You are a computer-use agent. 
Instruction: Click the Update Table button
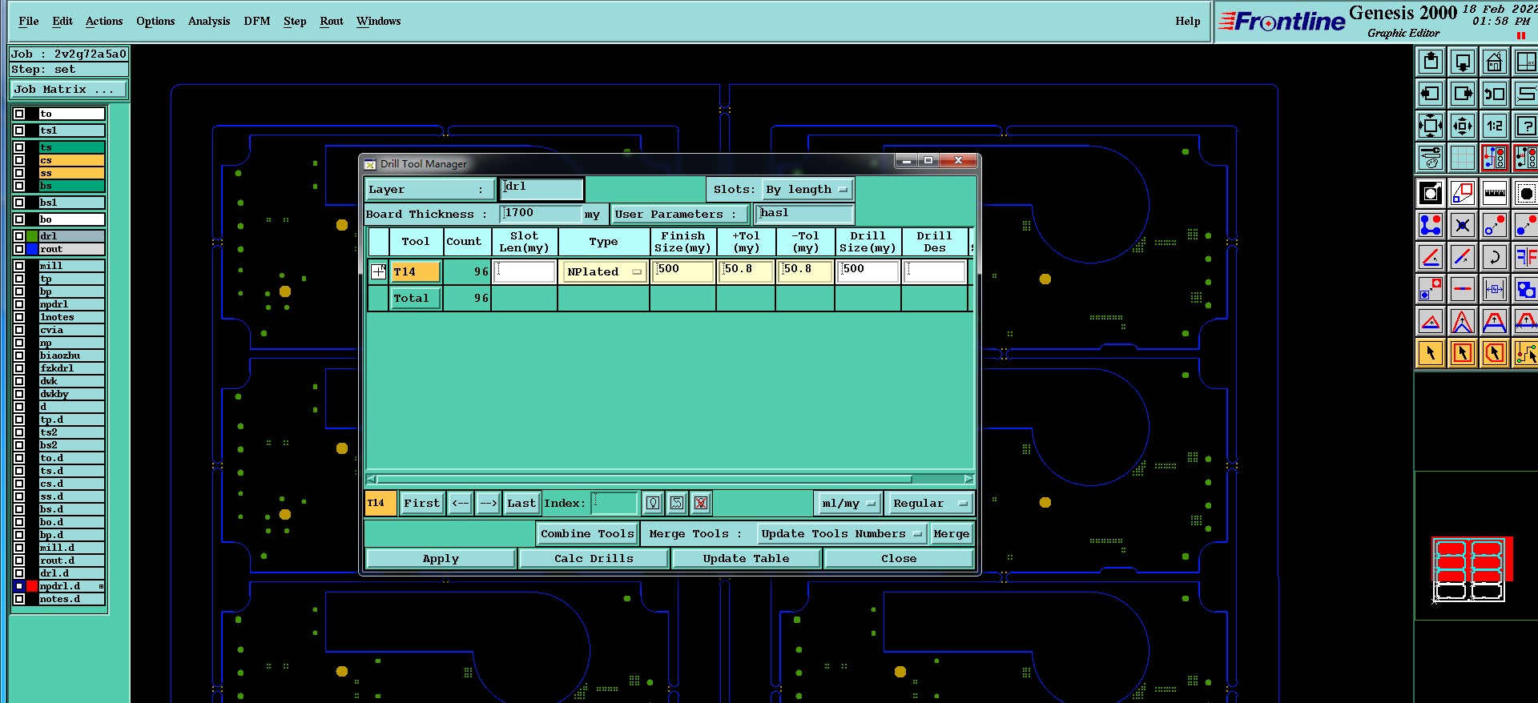click(x=746, y=559)
